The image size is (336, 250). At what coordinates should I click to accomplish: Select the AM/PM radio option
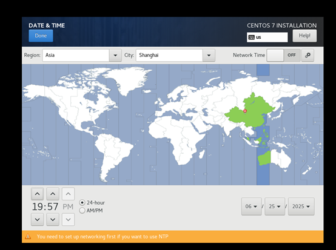coord(91,211)
